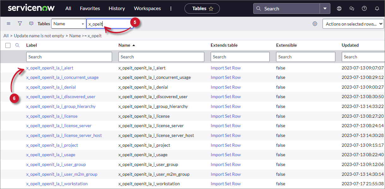Expand the Name field selector dropdown

point(69,24)
